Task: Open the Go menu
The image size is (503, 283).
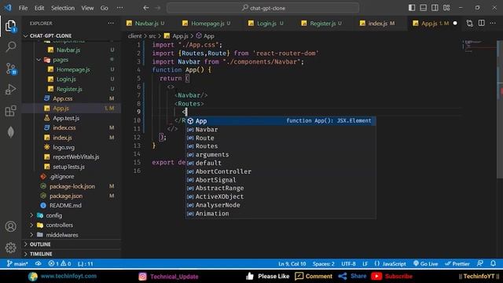Action: coord(105,8)
